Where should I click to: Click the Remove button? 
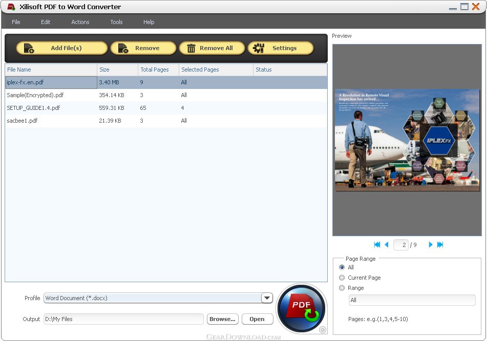[143, 48]
